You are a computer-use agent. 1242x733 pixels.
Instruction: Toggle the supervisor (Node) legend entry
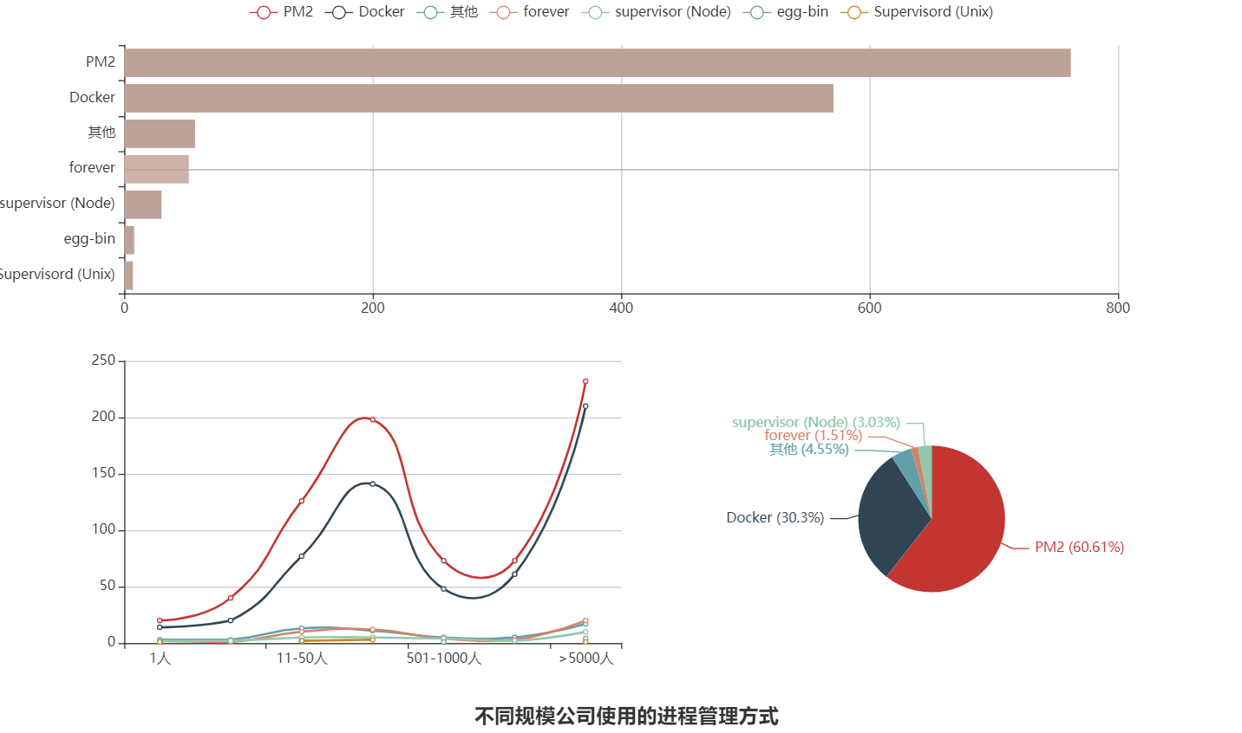(656, 12)
